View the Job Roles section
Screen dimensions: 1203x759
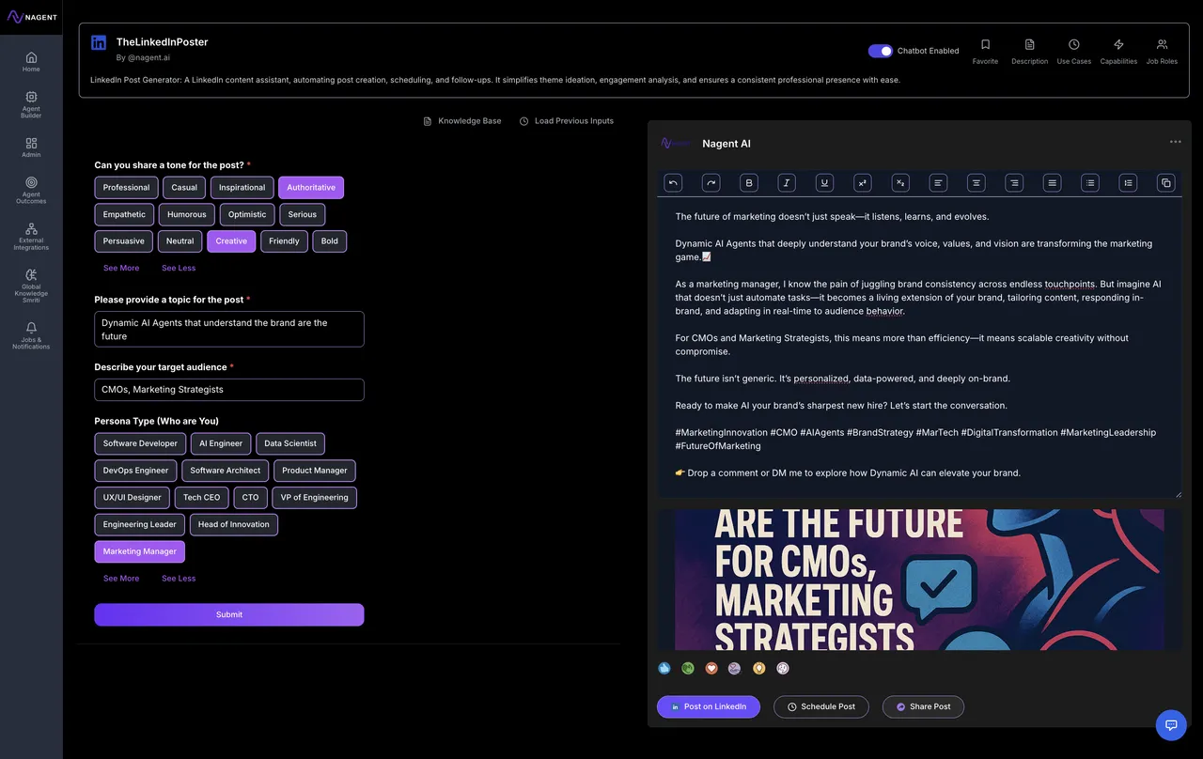[x=1162, y=52]
